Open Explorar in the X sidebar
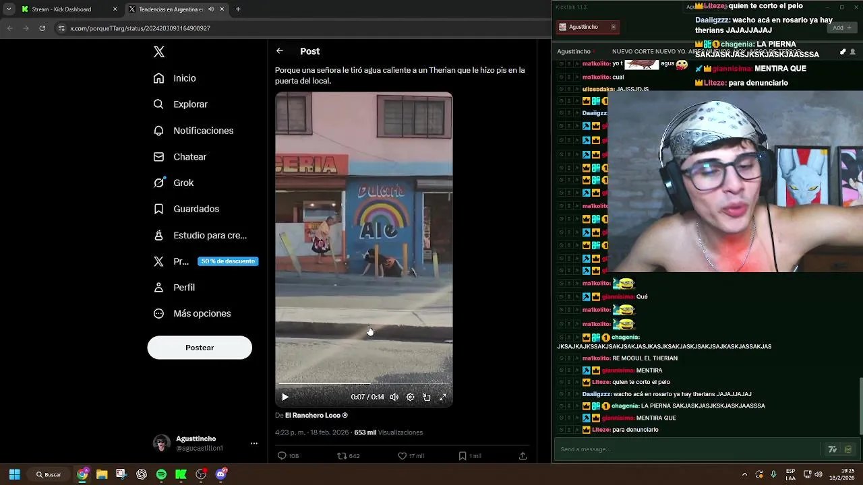Image resolution: width=863 pixels, height=485 pixels. (x=180, y=104)
